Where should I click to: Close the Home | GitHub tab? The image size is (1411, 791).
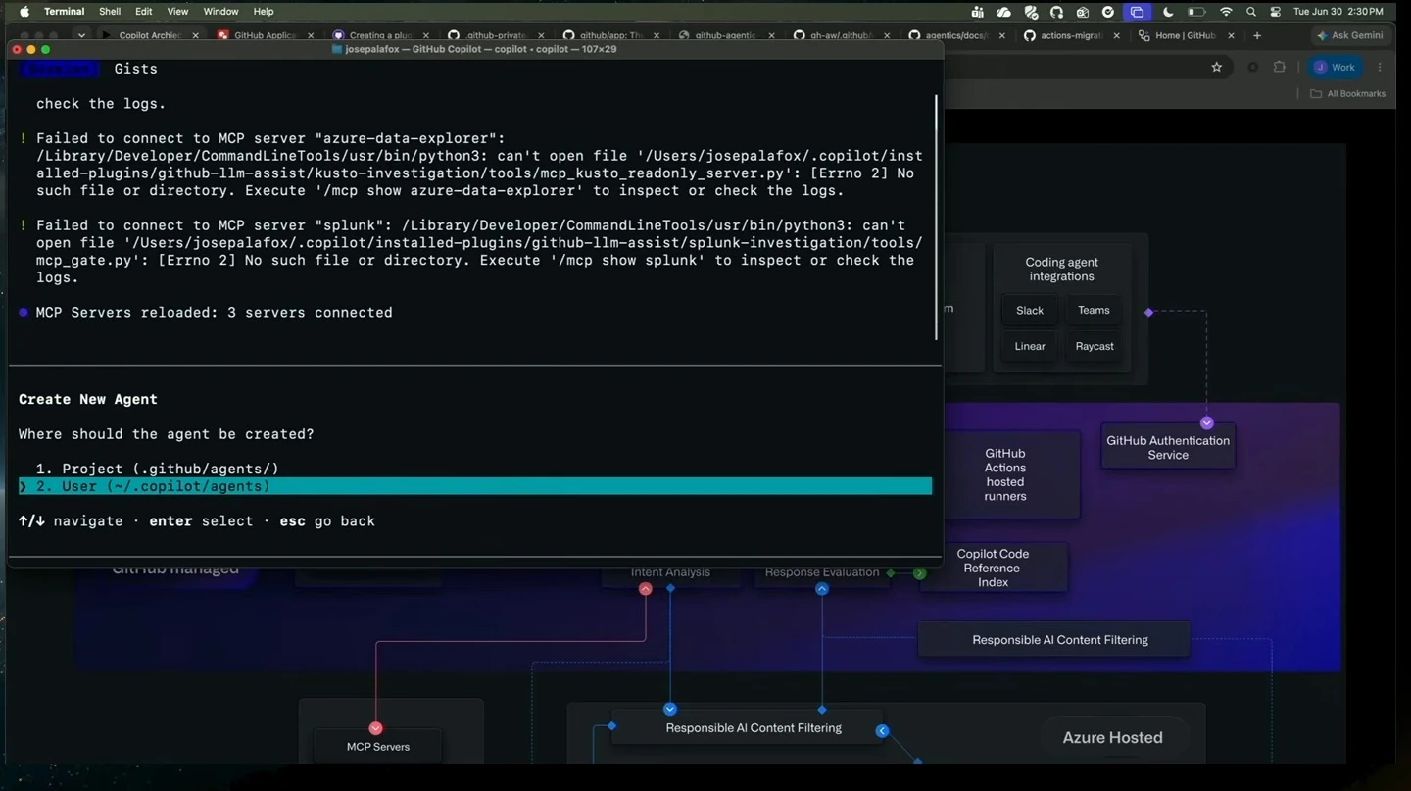(1232, 35)
